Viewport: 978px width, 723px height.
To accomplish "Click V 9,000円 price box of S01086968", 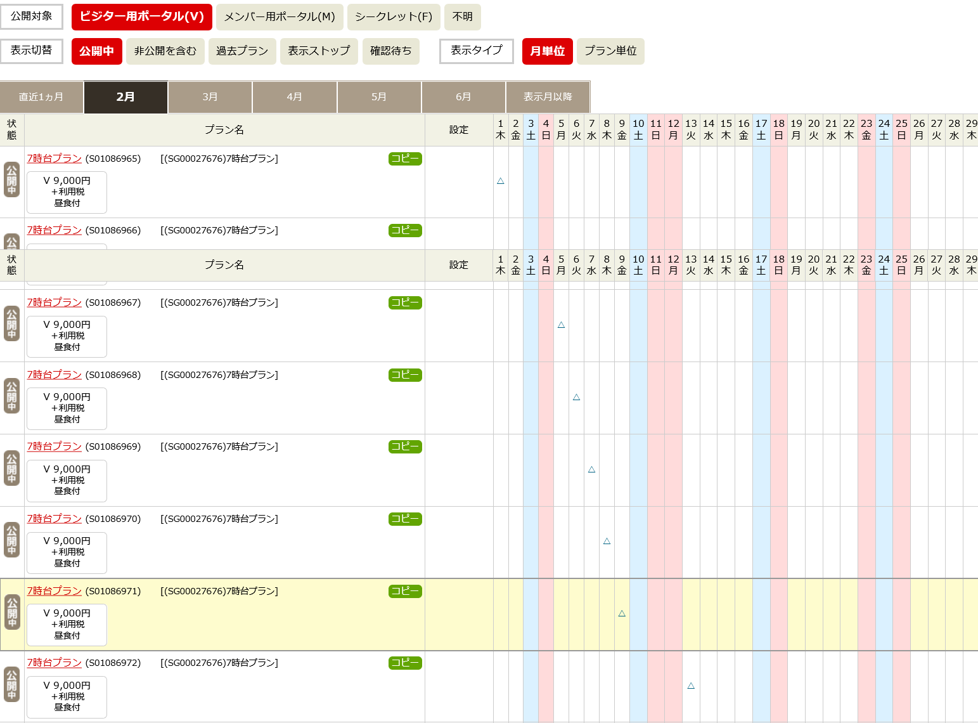I will pos(67,408).
